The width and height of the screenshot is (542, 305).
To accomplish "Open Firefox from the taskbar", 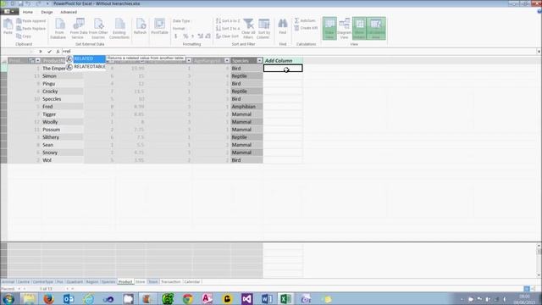I will point(48,298).
